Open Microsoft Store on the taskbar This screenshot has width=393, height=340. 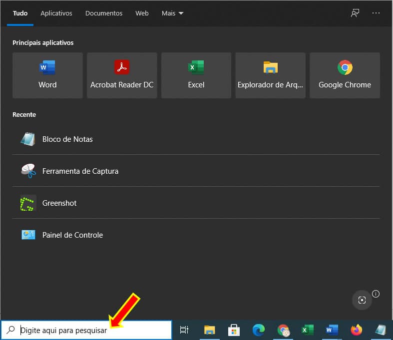[x=234, y=330]
